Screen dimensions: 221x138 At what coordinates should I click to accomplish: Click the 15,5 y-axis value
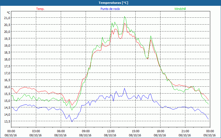[x=7, y=94]
